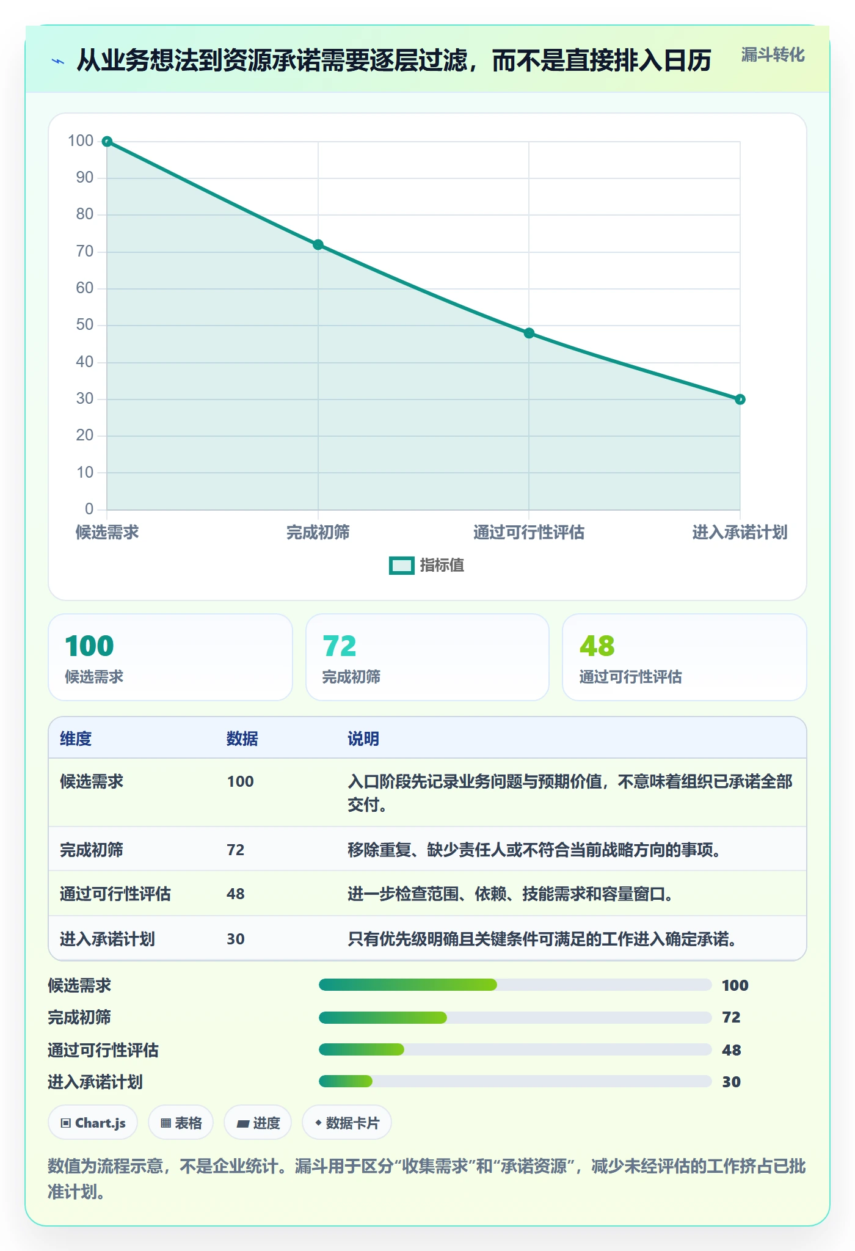
Task: Click the 候选需求 cell in the table
Action: [92, 782]
